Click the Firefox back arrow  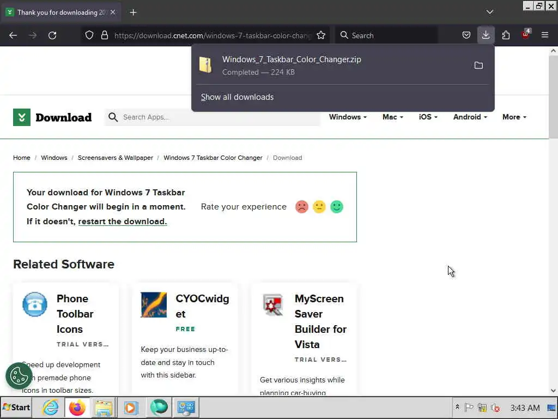click(x=13, y=35)
